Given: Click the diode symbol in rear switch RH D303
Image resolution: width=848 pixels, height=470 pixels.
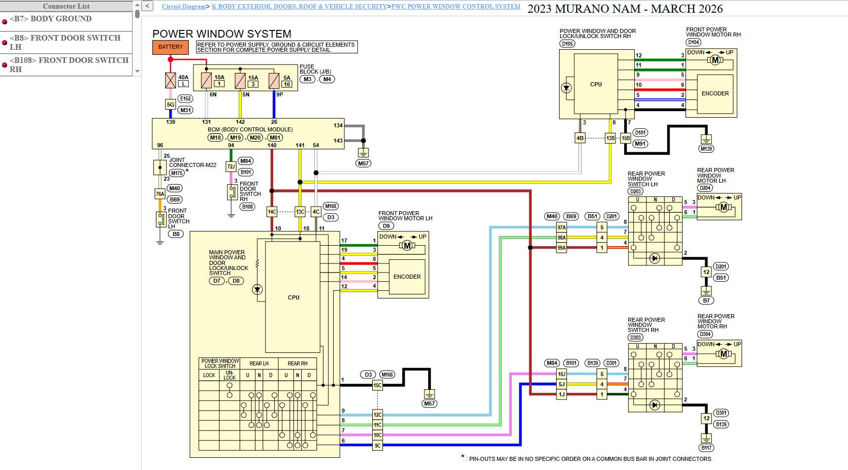Looking at the screenshot, I should pyautogui.click(x=655, y=405).
